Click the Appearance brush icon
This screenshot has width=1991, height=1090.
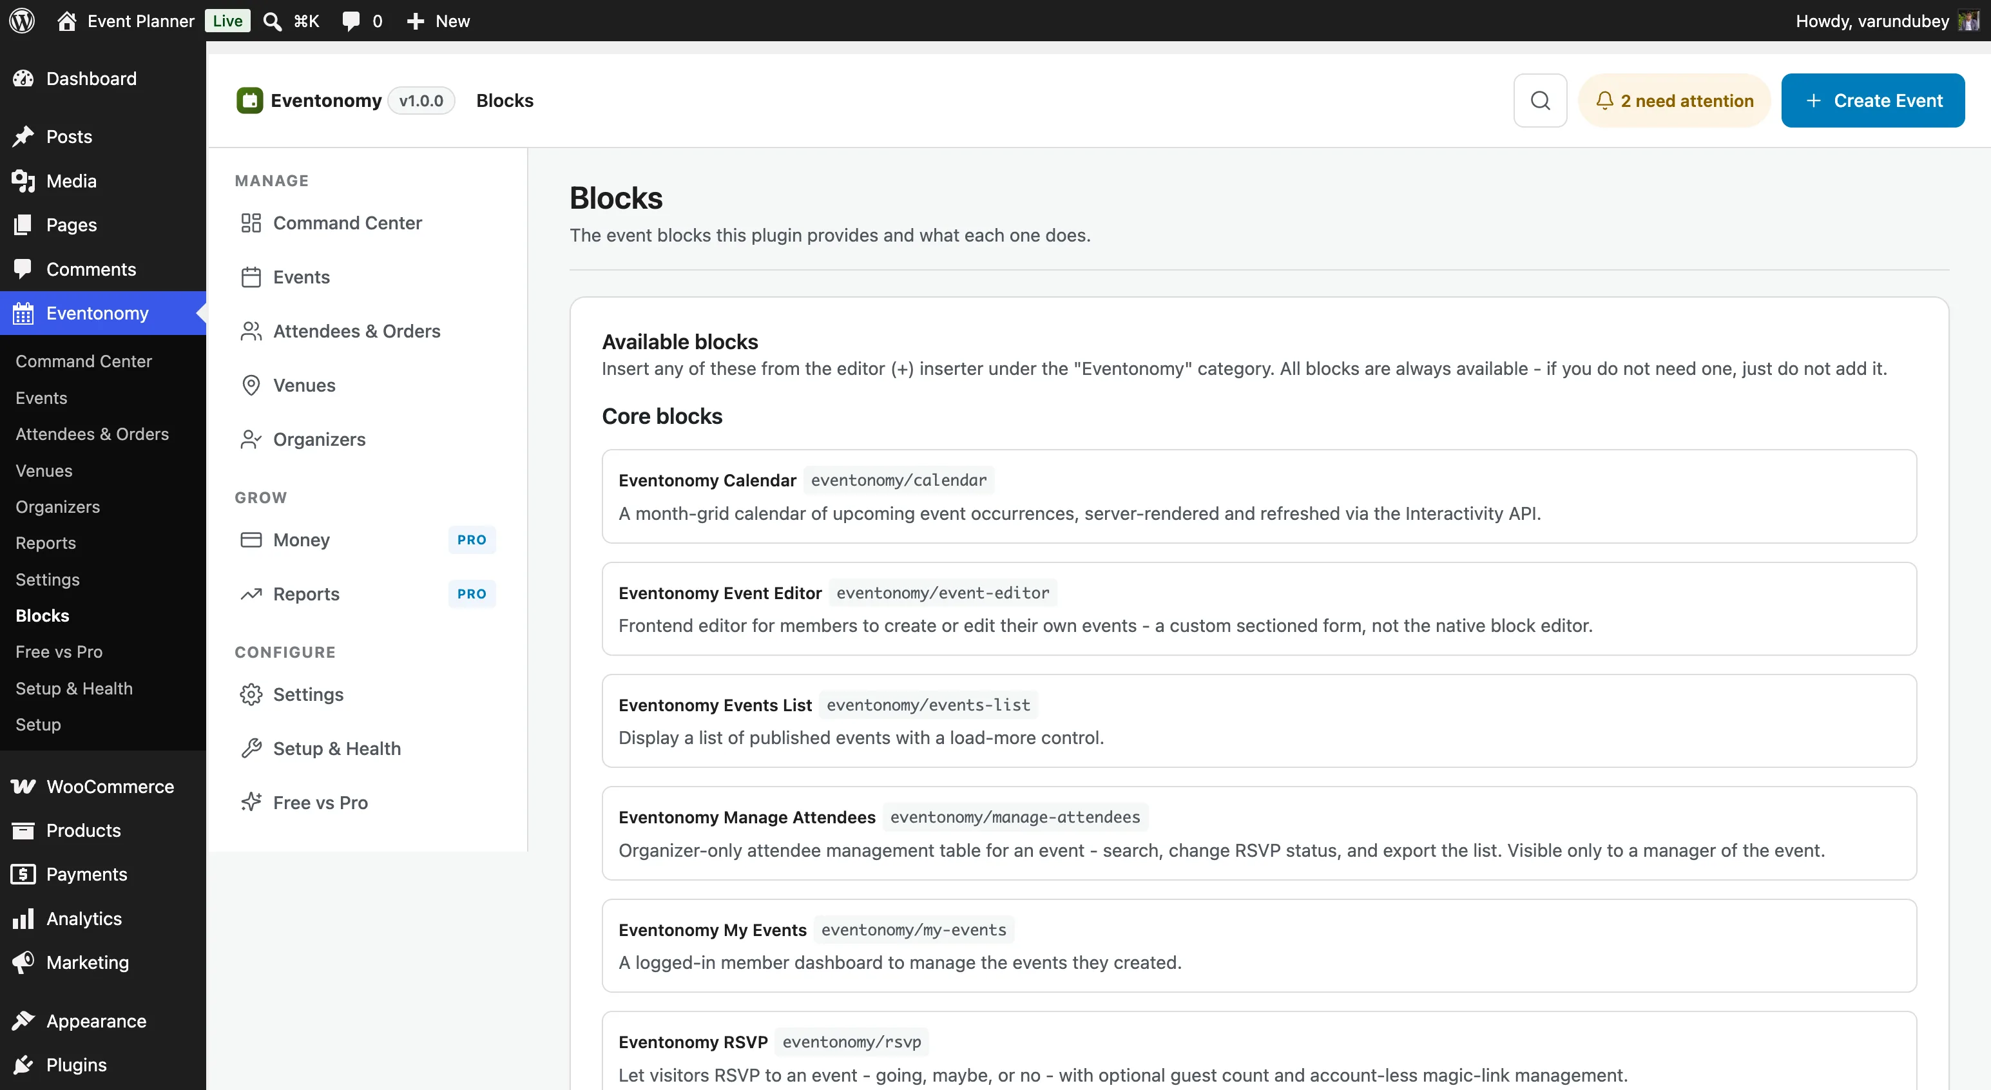[x=23, y=1020]
